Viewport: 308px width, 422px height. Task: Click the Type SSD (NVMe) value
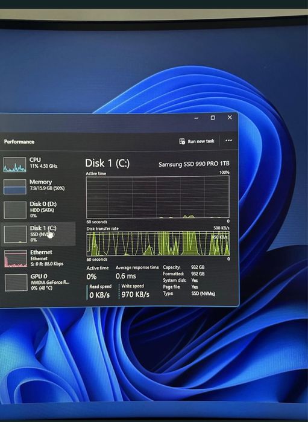[203, 293]
